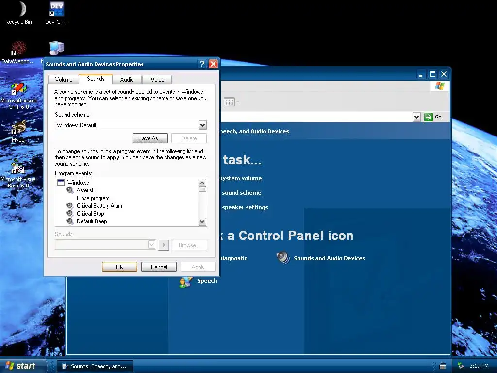Click the Save As... button
Screen dimensions: 497x373
pyautogui.click(x=150, y=138)
